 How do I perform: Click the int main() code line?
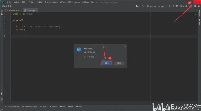[17, 20]
